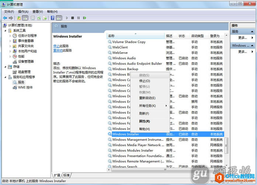The width and height of the screenshot is (257, 185).
Task: Toggle the Show/Hide action pane icon
Action: [x=59, y=18]
